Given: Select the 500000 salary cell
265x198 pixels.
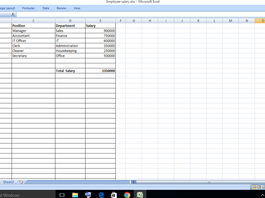Looking at the screenshot, I should pyautogui.click(x=100, y=56).
